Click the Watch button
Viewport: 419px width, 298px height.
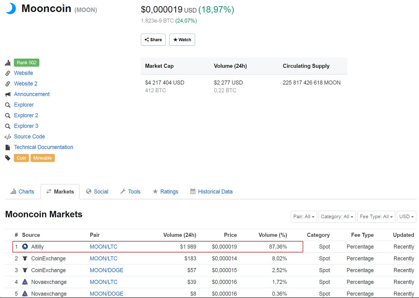click(182, 39)
